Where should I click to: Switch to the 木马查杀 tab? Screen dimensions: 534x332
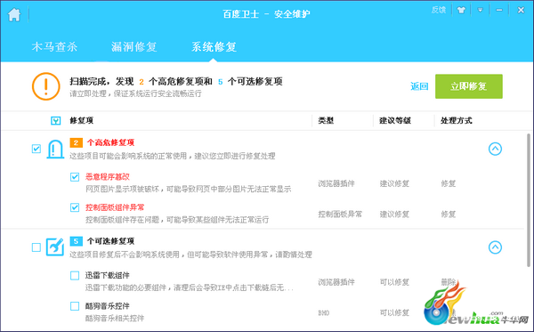pyautogui.click(x=54, y=46)
